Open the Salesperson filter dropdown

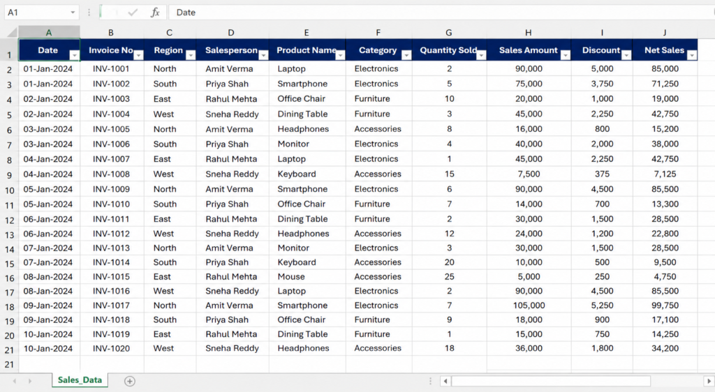coord(263,55)
